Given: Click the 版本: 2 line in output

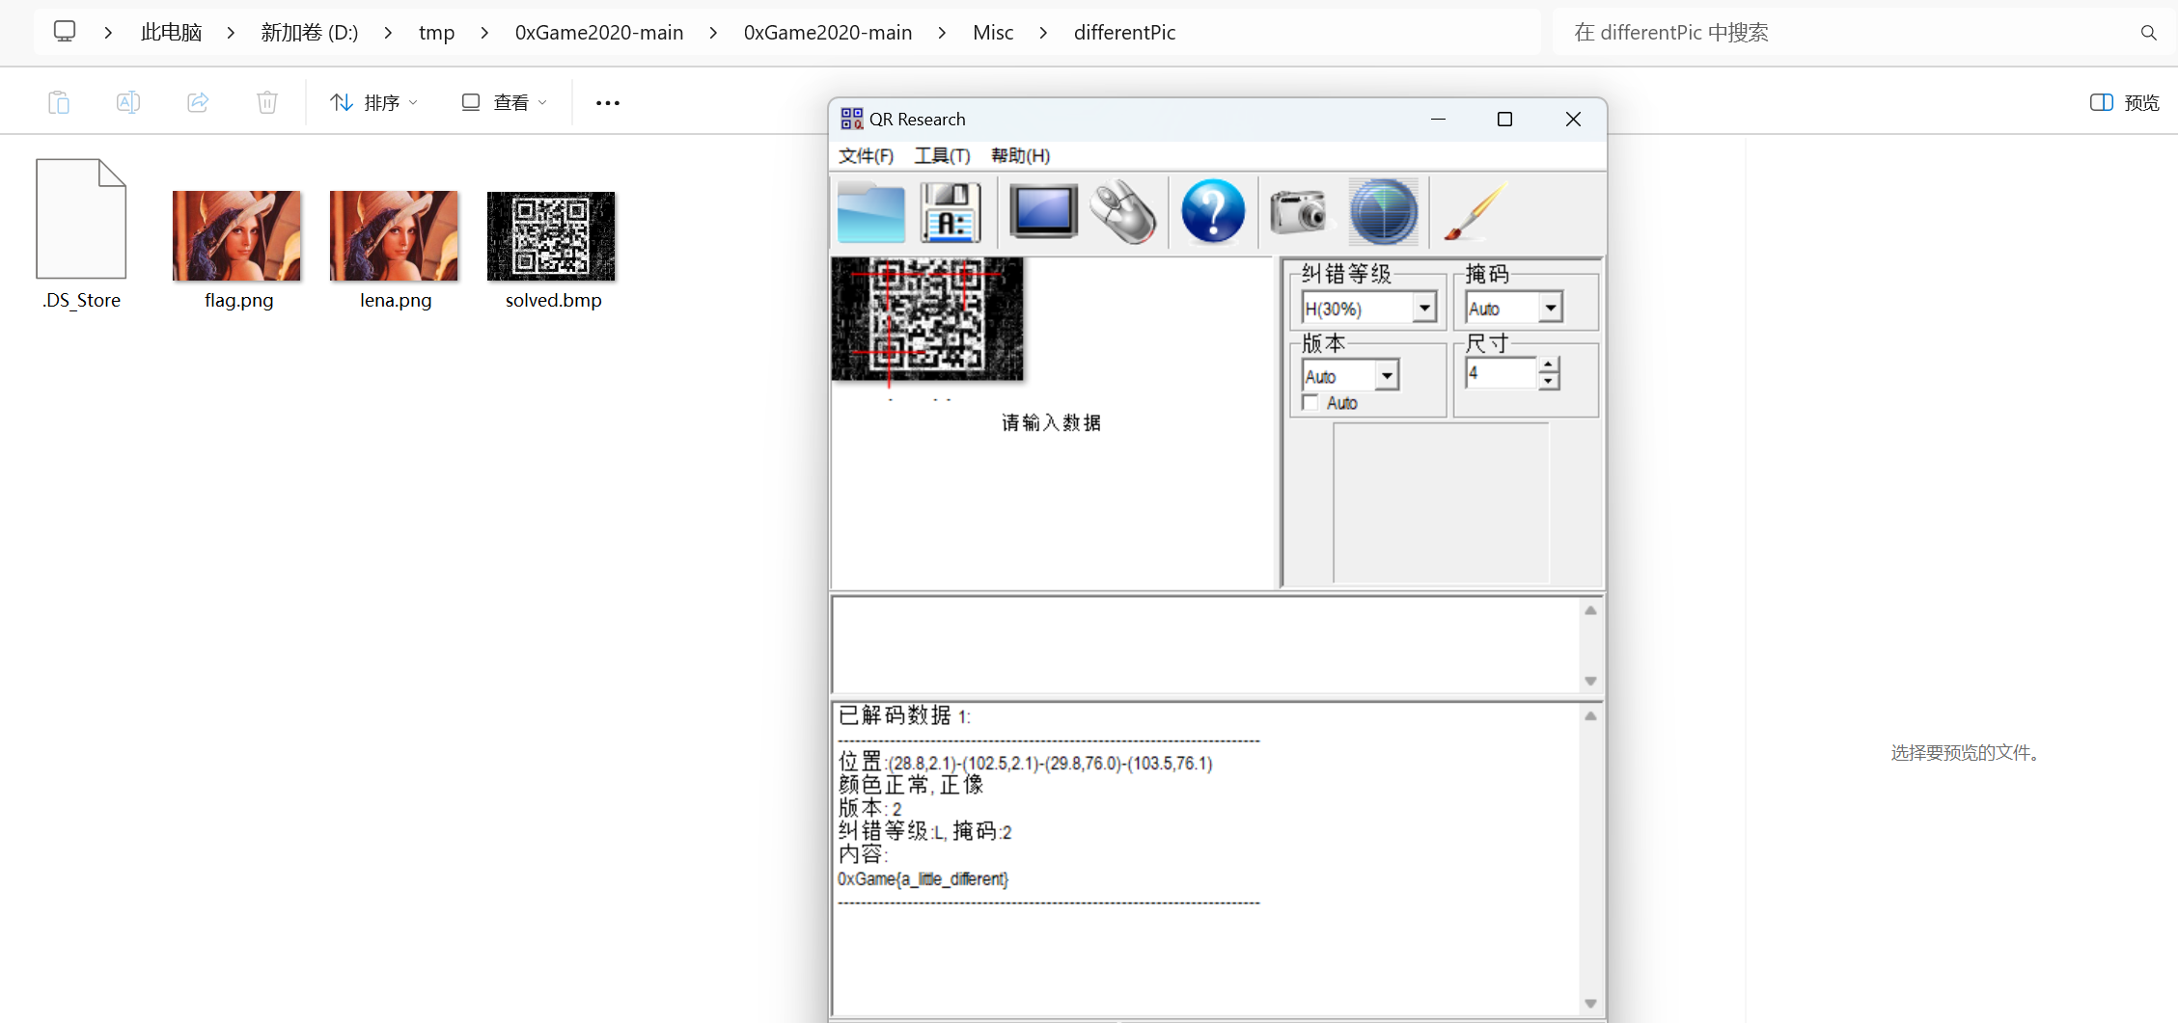Looking at the screenshot, I should (869, 808).
